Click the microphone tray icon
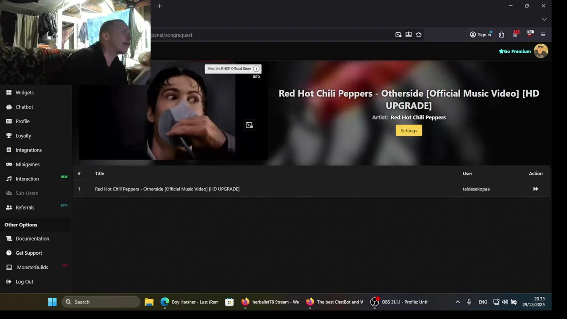 point(469,302)
